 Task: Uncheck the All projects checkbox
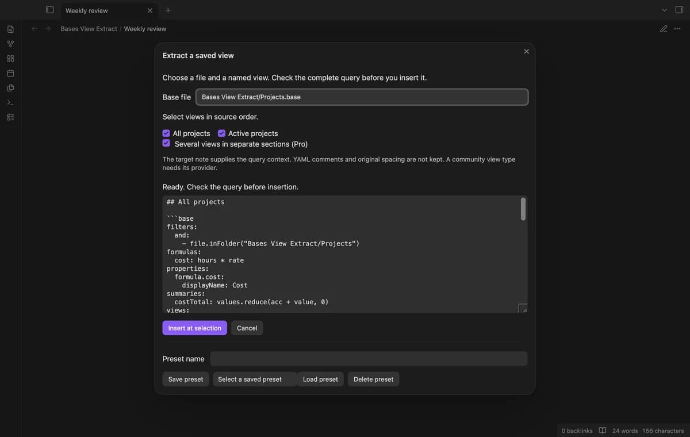[x=166, y=133]
